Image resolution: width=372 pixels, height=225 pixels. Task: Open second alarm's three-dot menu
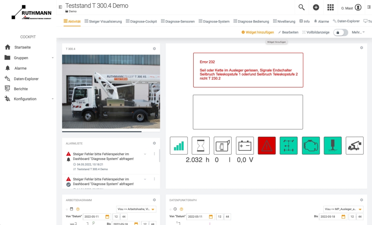pyautogui.click(x=154, y=179)
